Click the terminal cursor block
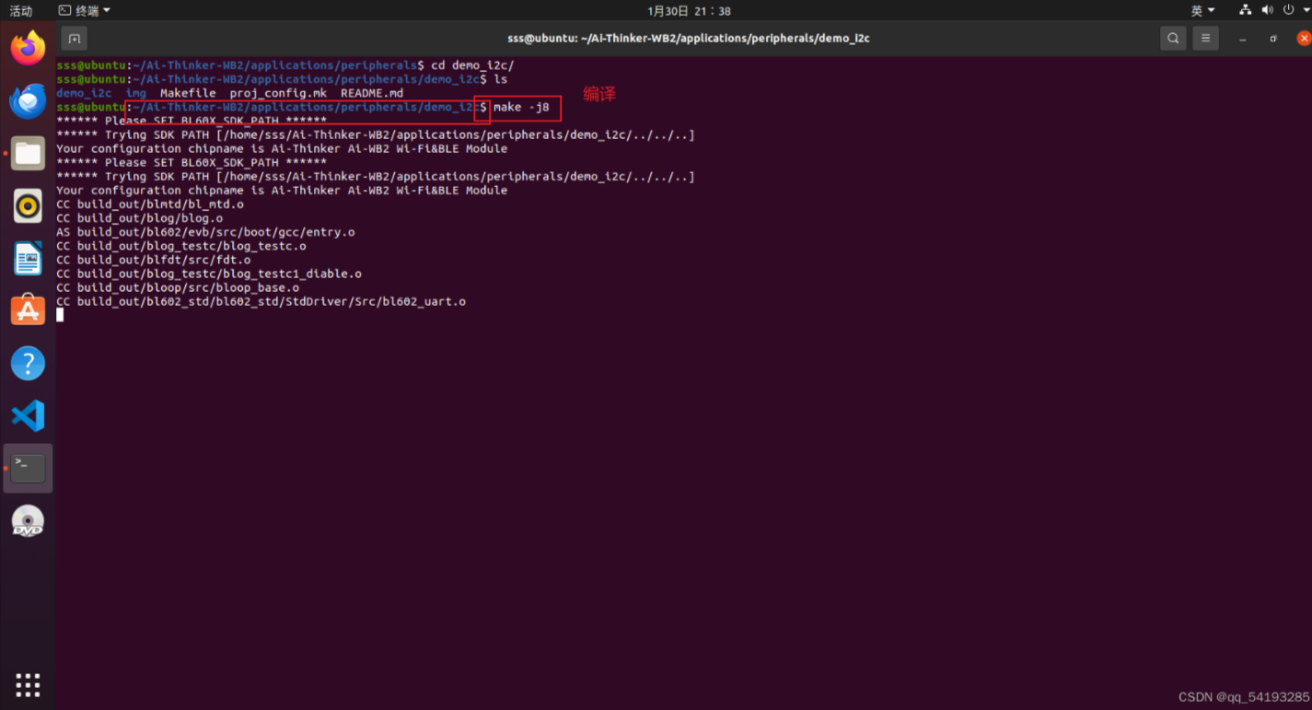 (x=60, y=315)
